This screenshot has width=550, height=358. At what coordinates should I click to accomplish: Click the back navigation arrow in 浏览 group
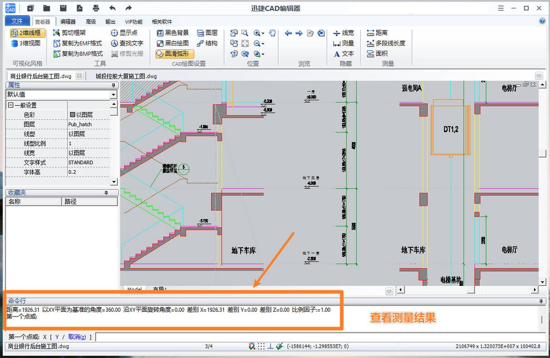288,33
